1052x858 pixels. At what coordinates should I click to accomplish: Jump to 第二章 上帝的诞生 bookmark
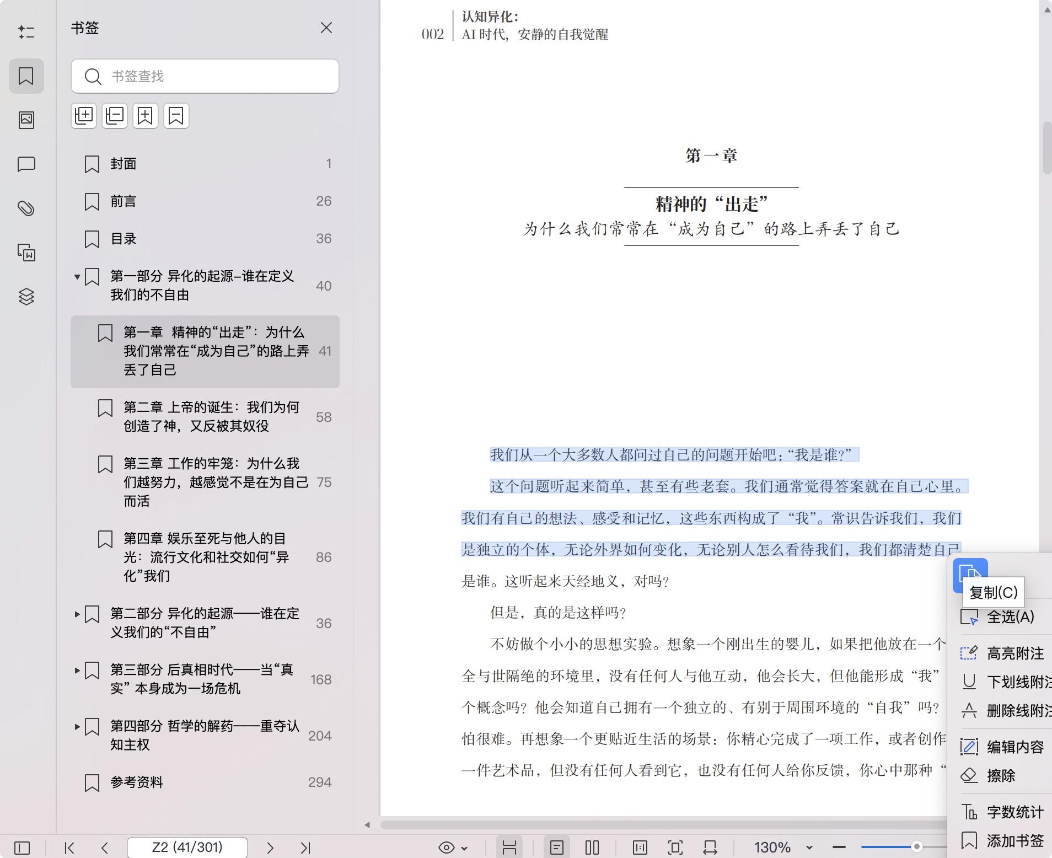205,417
